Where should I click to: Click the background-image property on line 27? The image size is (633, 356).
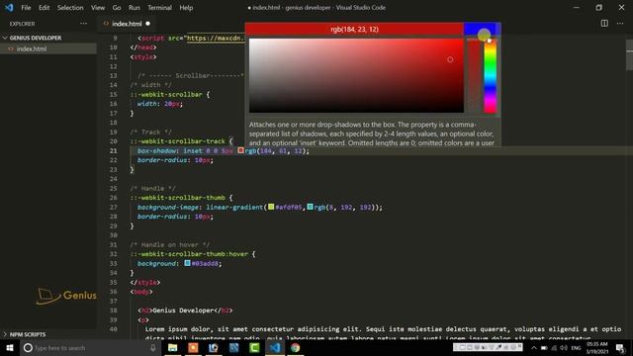[168, 207]
